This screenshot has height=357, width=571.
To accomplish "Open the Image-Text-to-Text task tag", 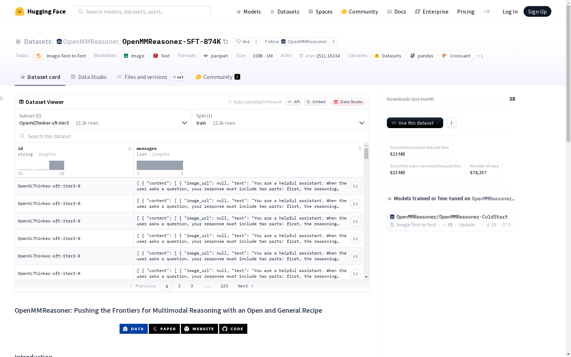I will click(x=61, y=56).
